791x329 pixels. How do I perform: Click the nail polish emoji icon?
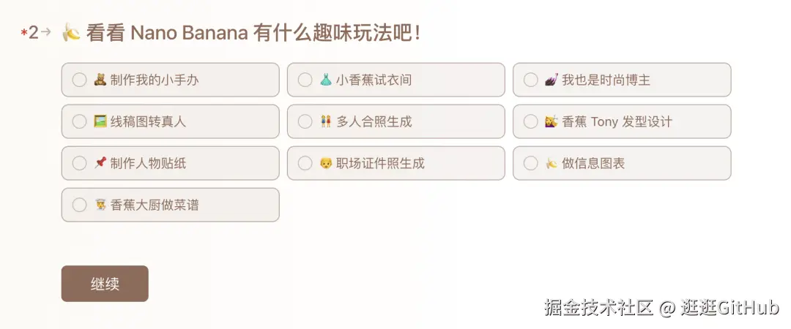[x=552, y=80]
